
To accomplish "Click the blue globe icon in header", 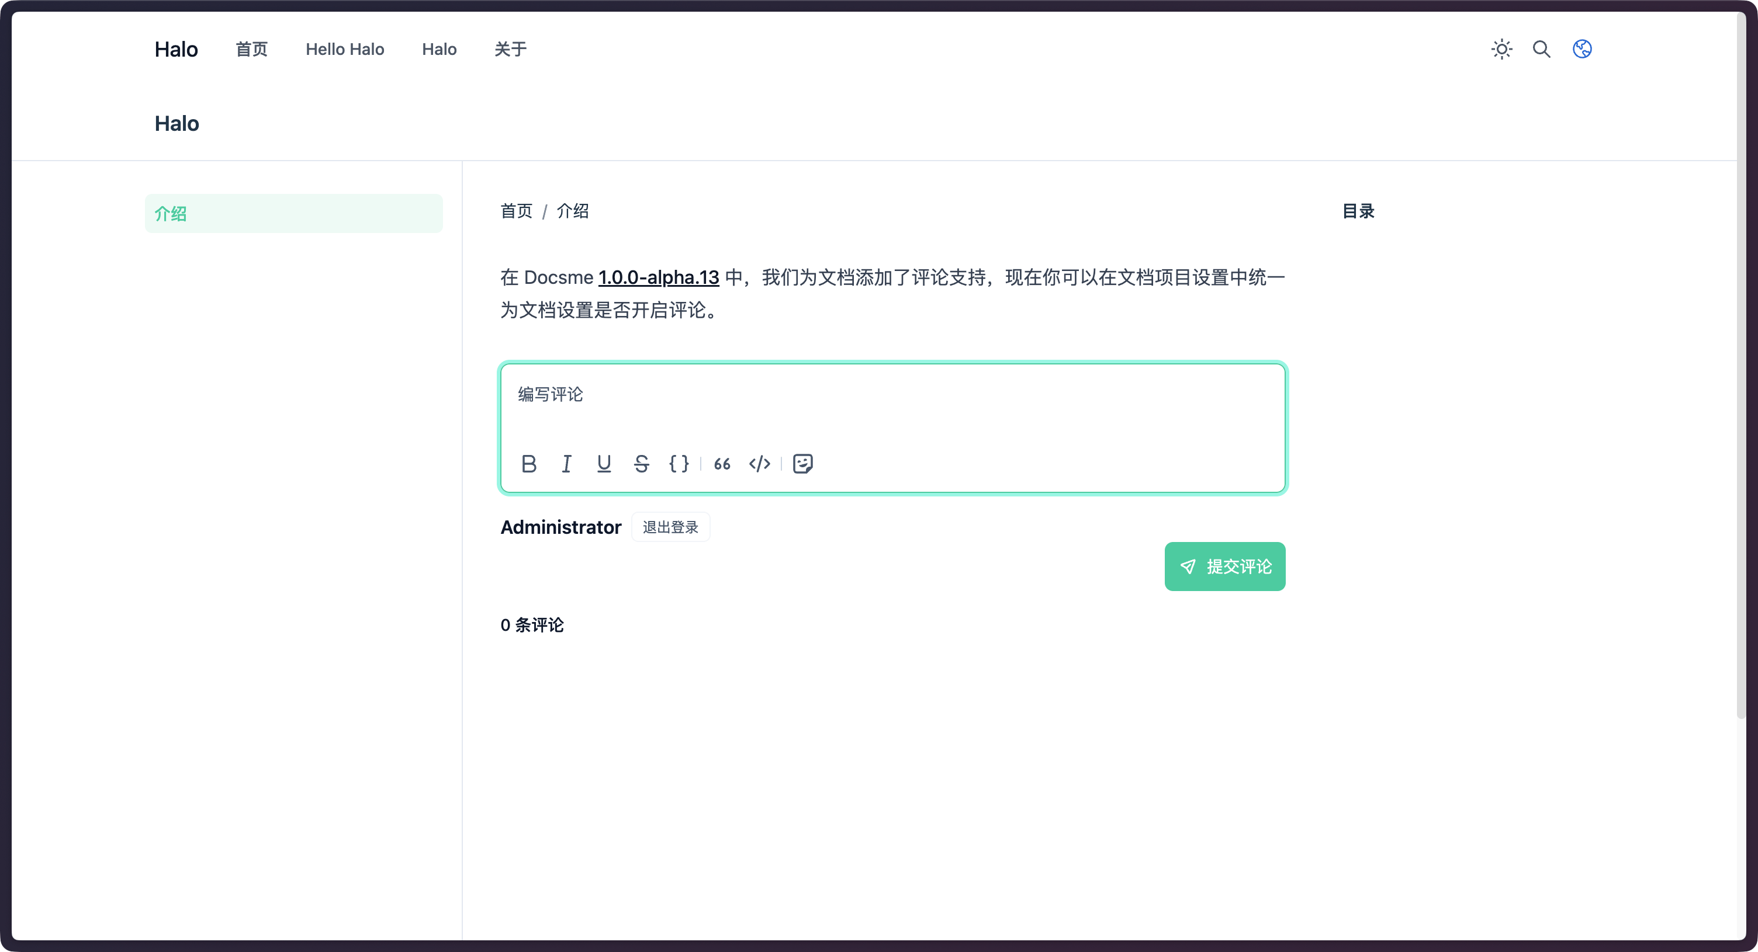I will [1582, 49].
